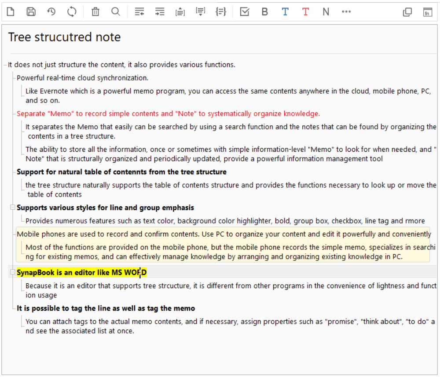Click 'The ability to store all the information' line
440x377 pixels.
coord(231,154)
